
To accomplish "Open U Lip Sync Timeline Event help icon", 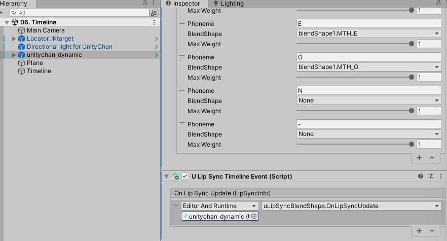I will pyautogui.click(x=421, y=176).
